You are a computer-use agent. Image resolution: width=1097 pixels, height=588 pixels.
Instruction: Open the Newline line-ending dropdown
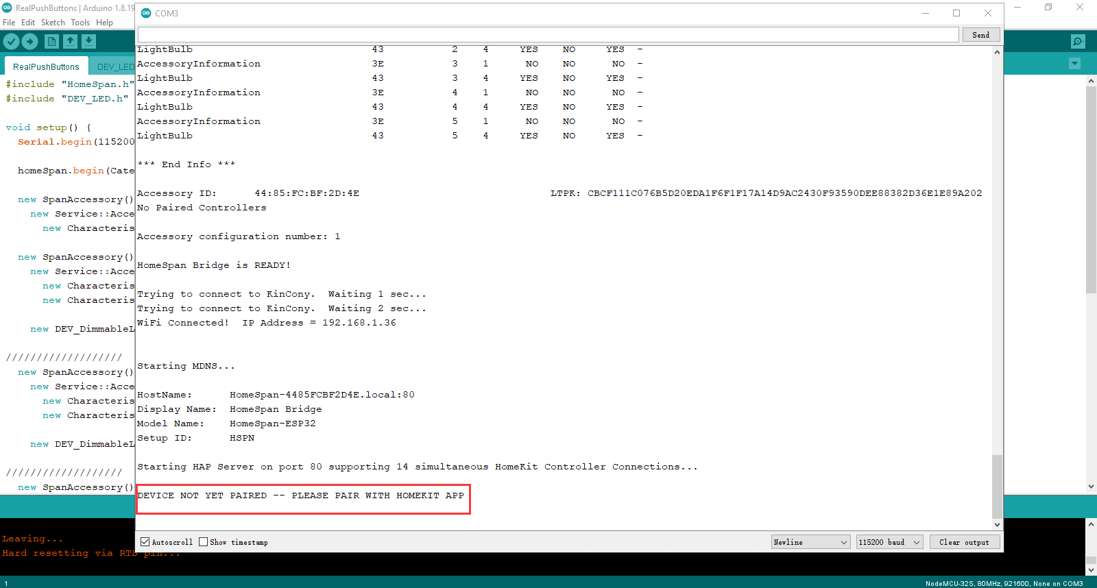(810, 542)
